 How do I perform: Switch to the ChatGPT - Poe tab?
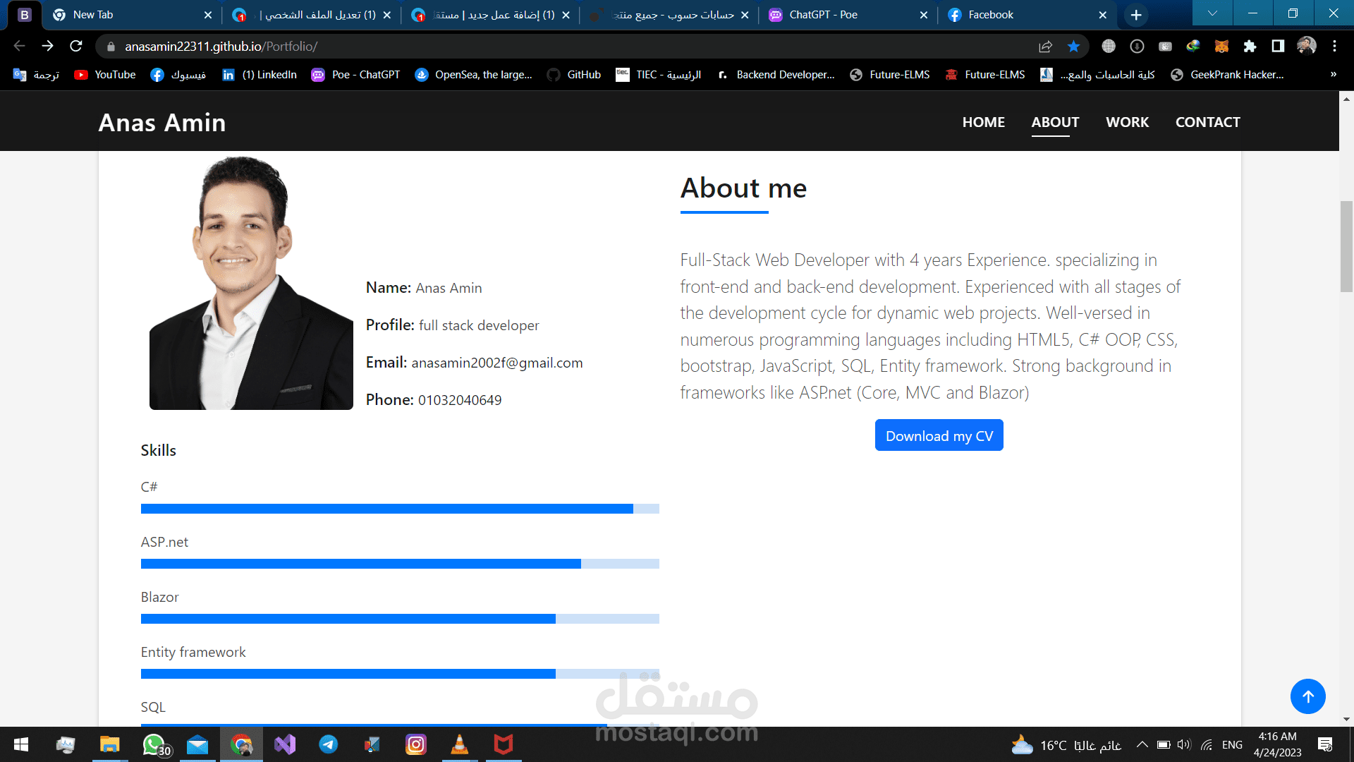(823, 15)
